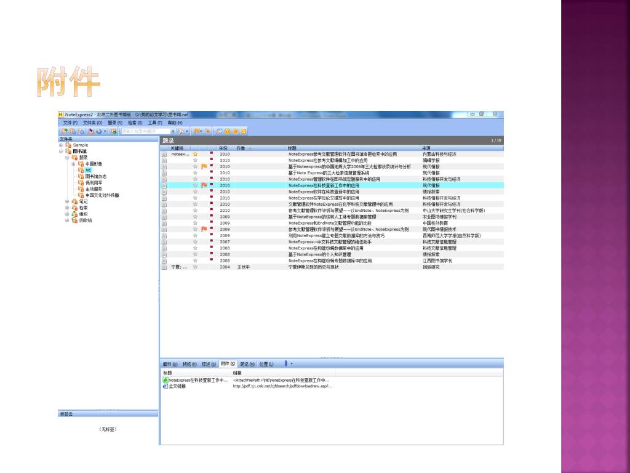Open the 文件 (F) menu
This screenshot has height=473, width=630.
coord(70,123)
